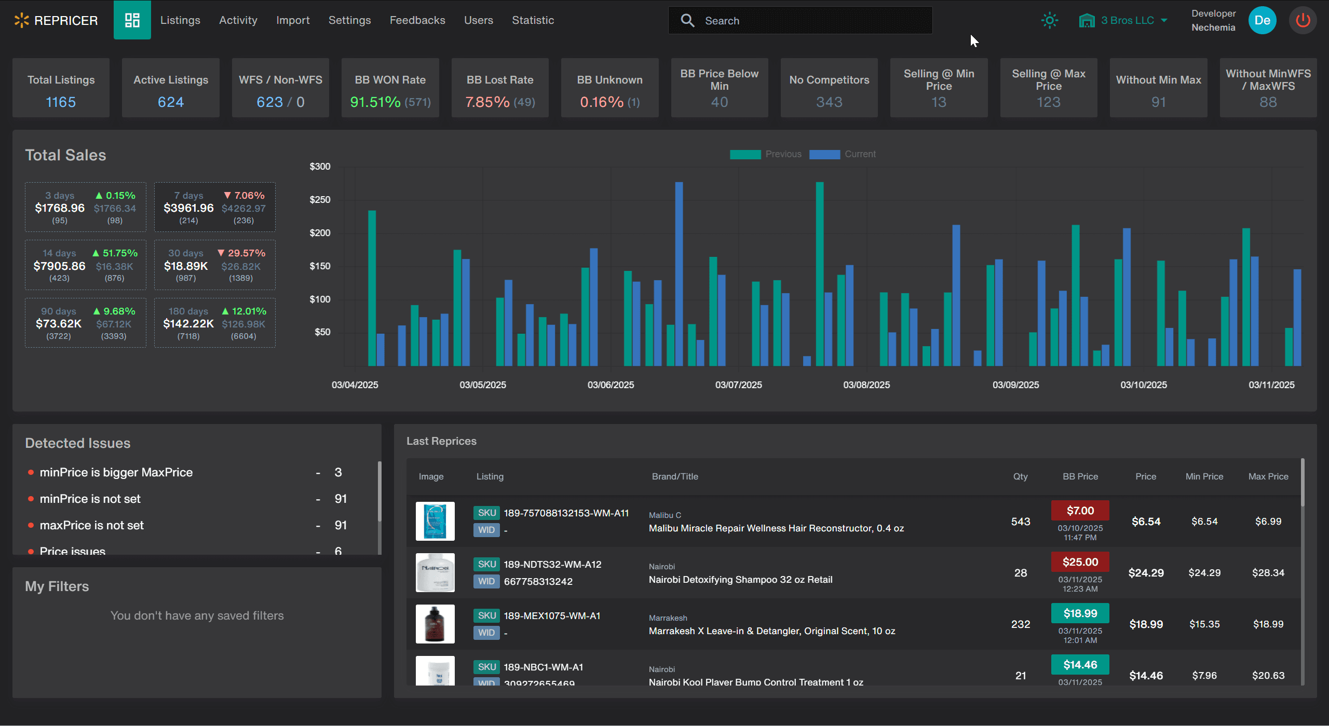
Task: Click the $28.34 max price value
Action: [1268, 573]
